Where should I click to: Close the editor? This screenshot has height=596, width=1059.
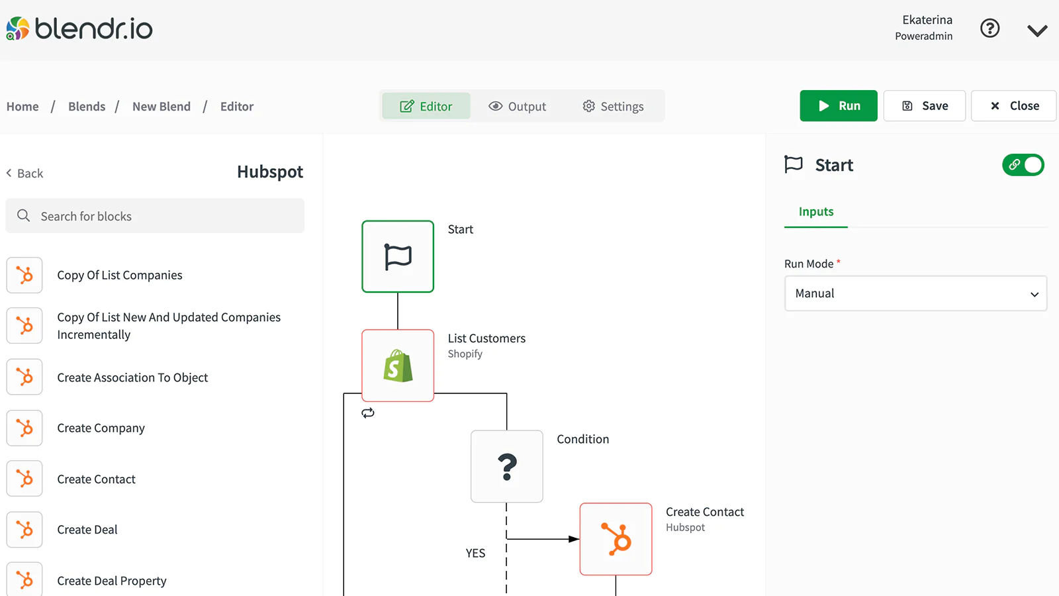click(1013, 106)
